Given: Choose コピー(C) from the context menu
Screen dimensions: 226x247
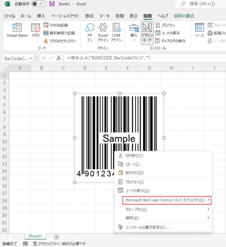Looking at the screenshot, I should coord(163,164).
